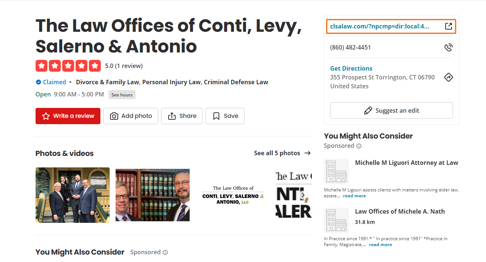486x262 pixels.
Task: Click the pencil icon on Suggest an edit
Action: (369, 110)
